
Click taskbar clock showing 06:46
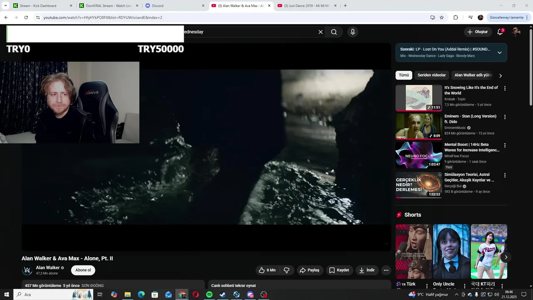pos(508,295)
